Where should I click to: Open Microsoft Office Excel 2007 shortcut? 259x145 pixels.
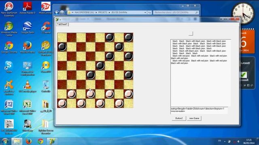[x=28, y=107]
